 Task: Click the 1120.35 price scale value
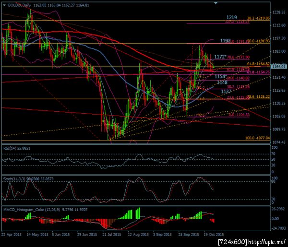[x=279, y=103]
